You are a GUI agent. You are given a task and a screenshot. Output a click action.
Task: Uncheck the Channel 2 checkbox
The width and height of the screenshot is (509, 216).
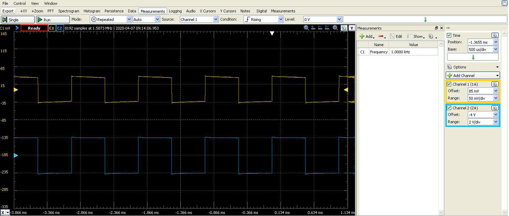[449, 108]
